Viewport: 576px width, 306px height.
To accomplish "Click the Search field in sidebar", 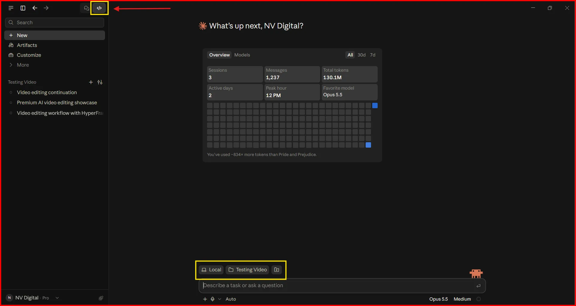I will 54,22.
